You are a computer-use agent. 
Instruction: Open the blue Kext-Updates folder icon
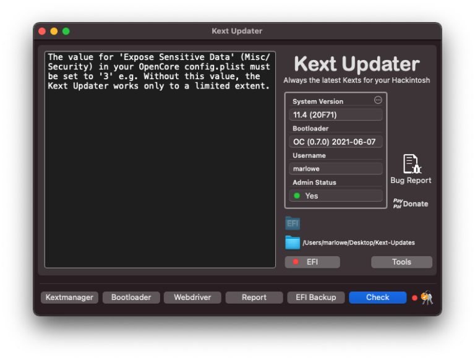293,242
